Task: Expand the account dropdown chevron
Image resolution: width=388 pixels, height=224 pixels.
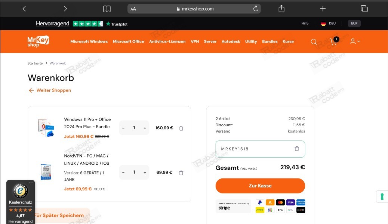Action: (x=358, y=41)
